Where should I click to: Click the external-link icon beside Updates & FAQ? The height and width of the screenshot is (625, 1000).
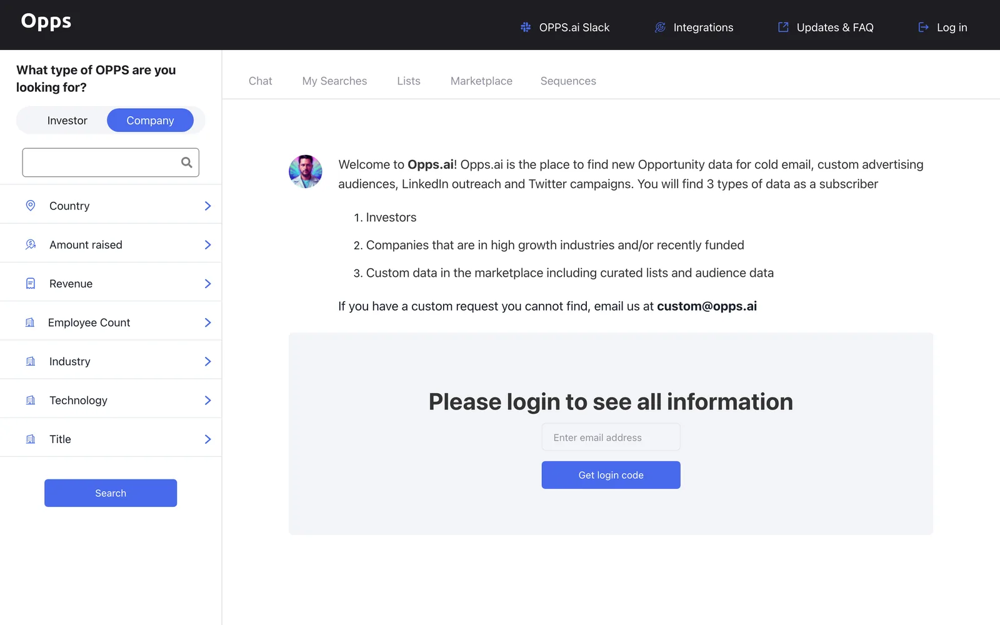tap(783, 27)
